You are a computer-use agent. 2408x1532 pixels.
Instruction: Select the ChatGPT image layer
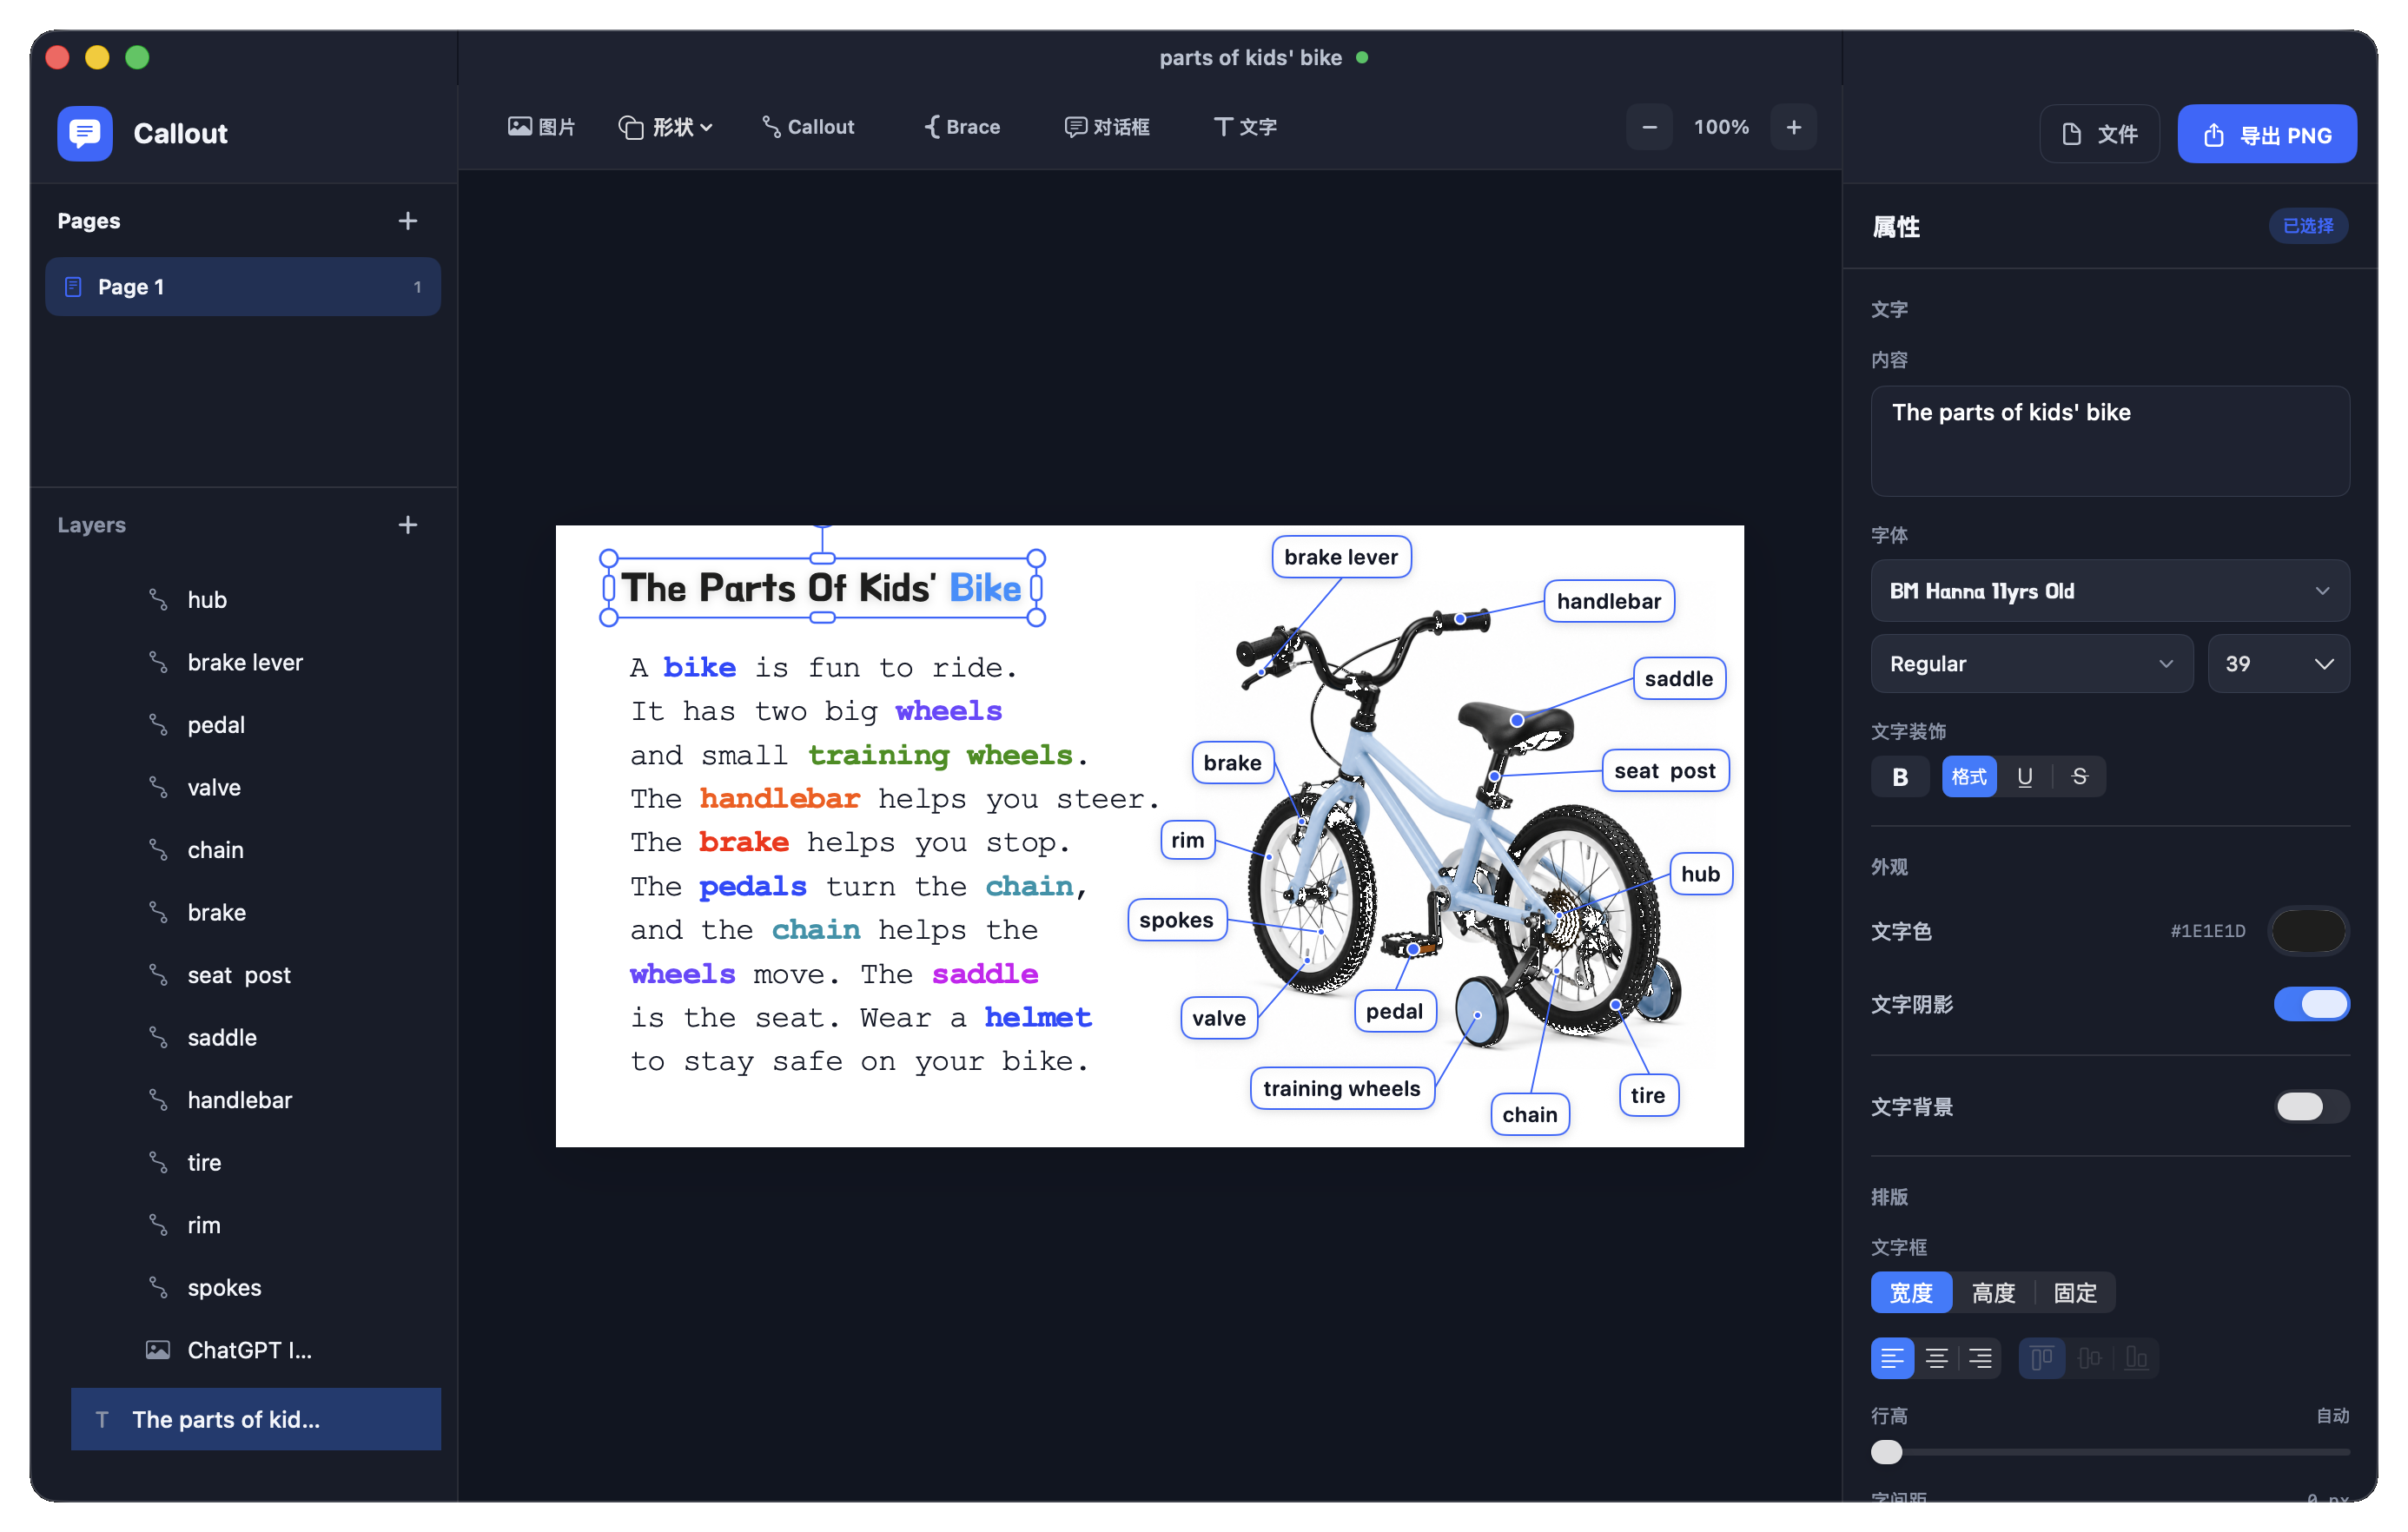pos(256,1351)
